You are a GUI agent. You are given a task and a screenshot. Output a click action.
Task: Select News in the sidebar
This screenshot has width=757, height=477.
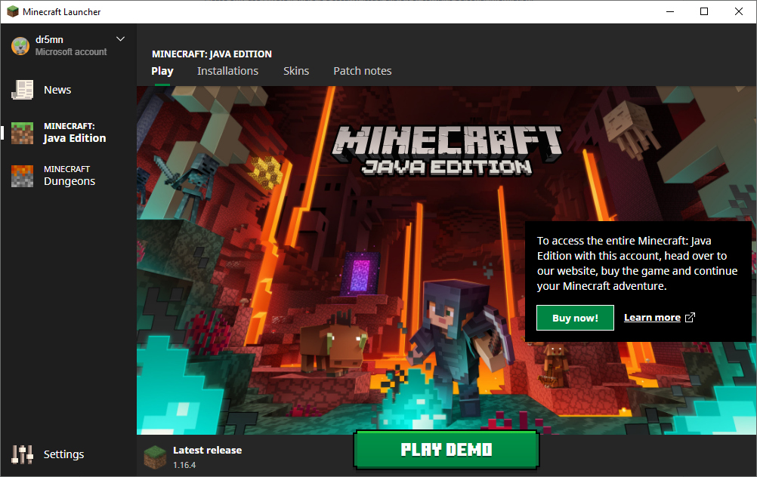(x=57, y=90)
